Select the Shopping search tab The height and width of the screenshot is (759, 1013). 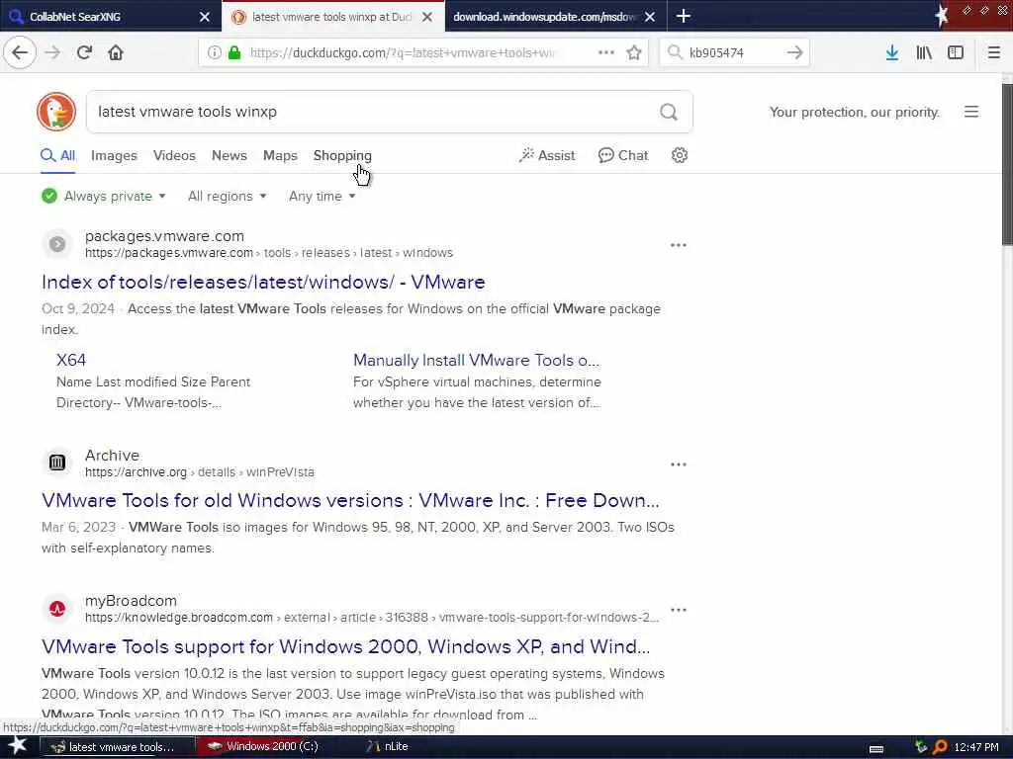[x=342, y=155]
